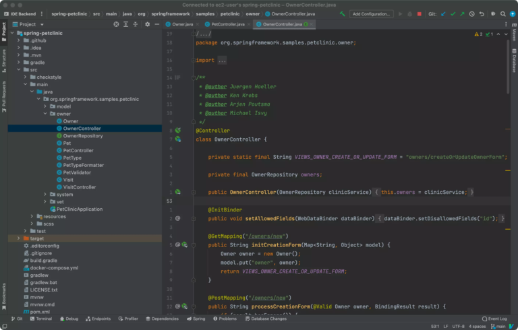Click the editor vertical scrollbar
This screenshot has width=518, height=330.
coord(508,67)
